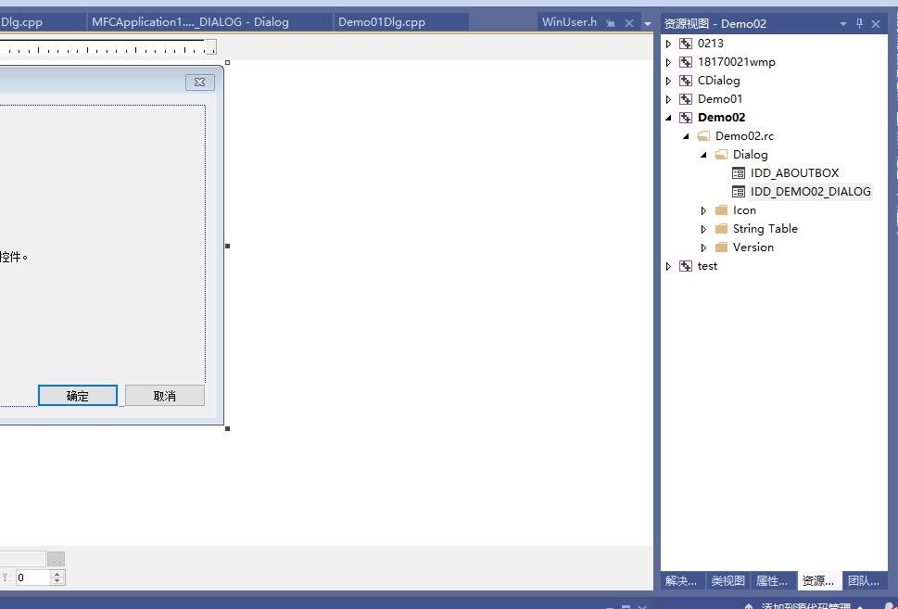Decrease the Y offset value
The width and height of the screenshot is (898, 609).
(57, 581)
